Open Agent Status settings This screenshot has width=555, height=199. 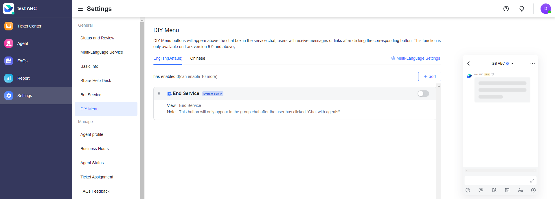(106, 163)
